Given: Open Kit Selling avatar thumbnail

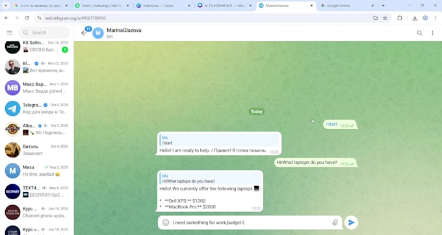Looking at the screenshot, I should pyautogui.click(x=13, y=46).
